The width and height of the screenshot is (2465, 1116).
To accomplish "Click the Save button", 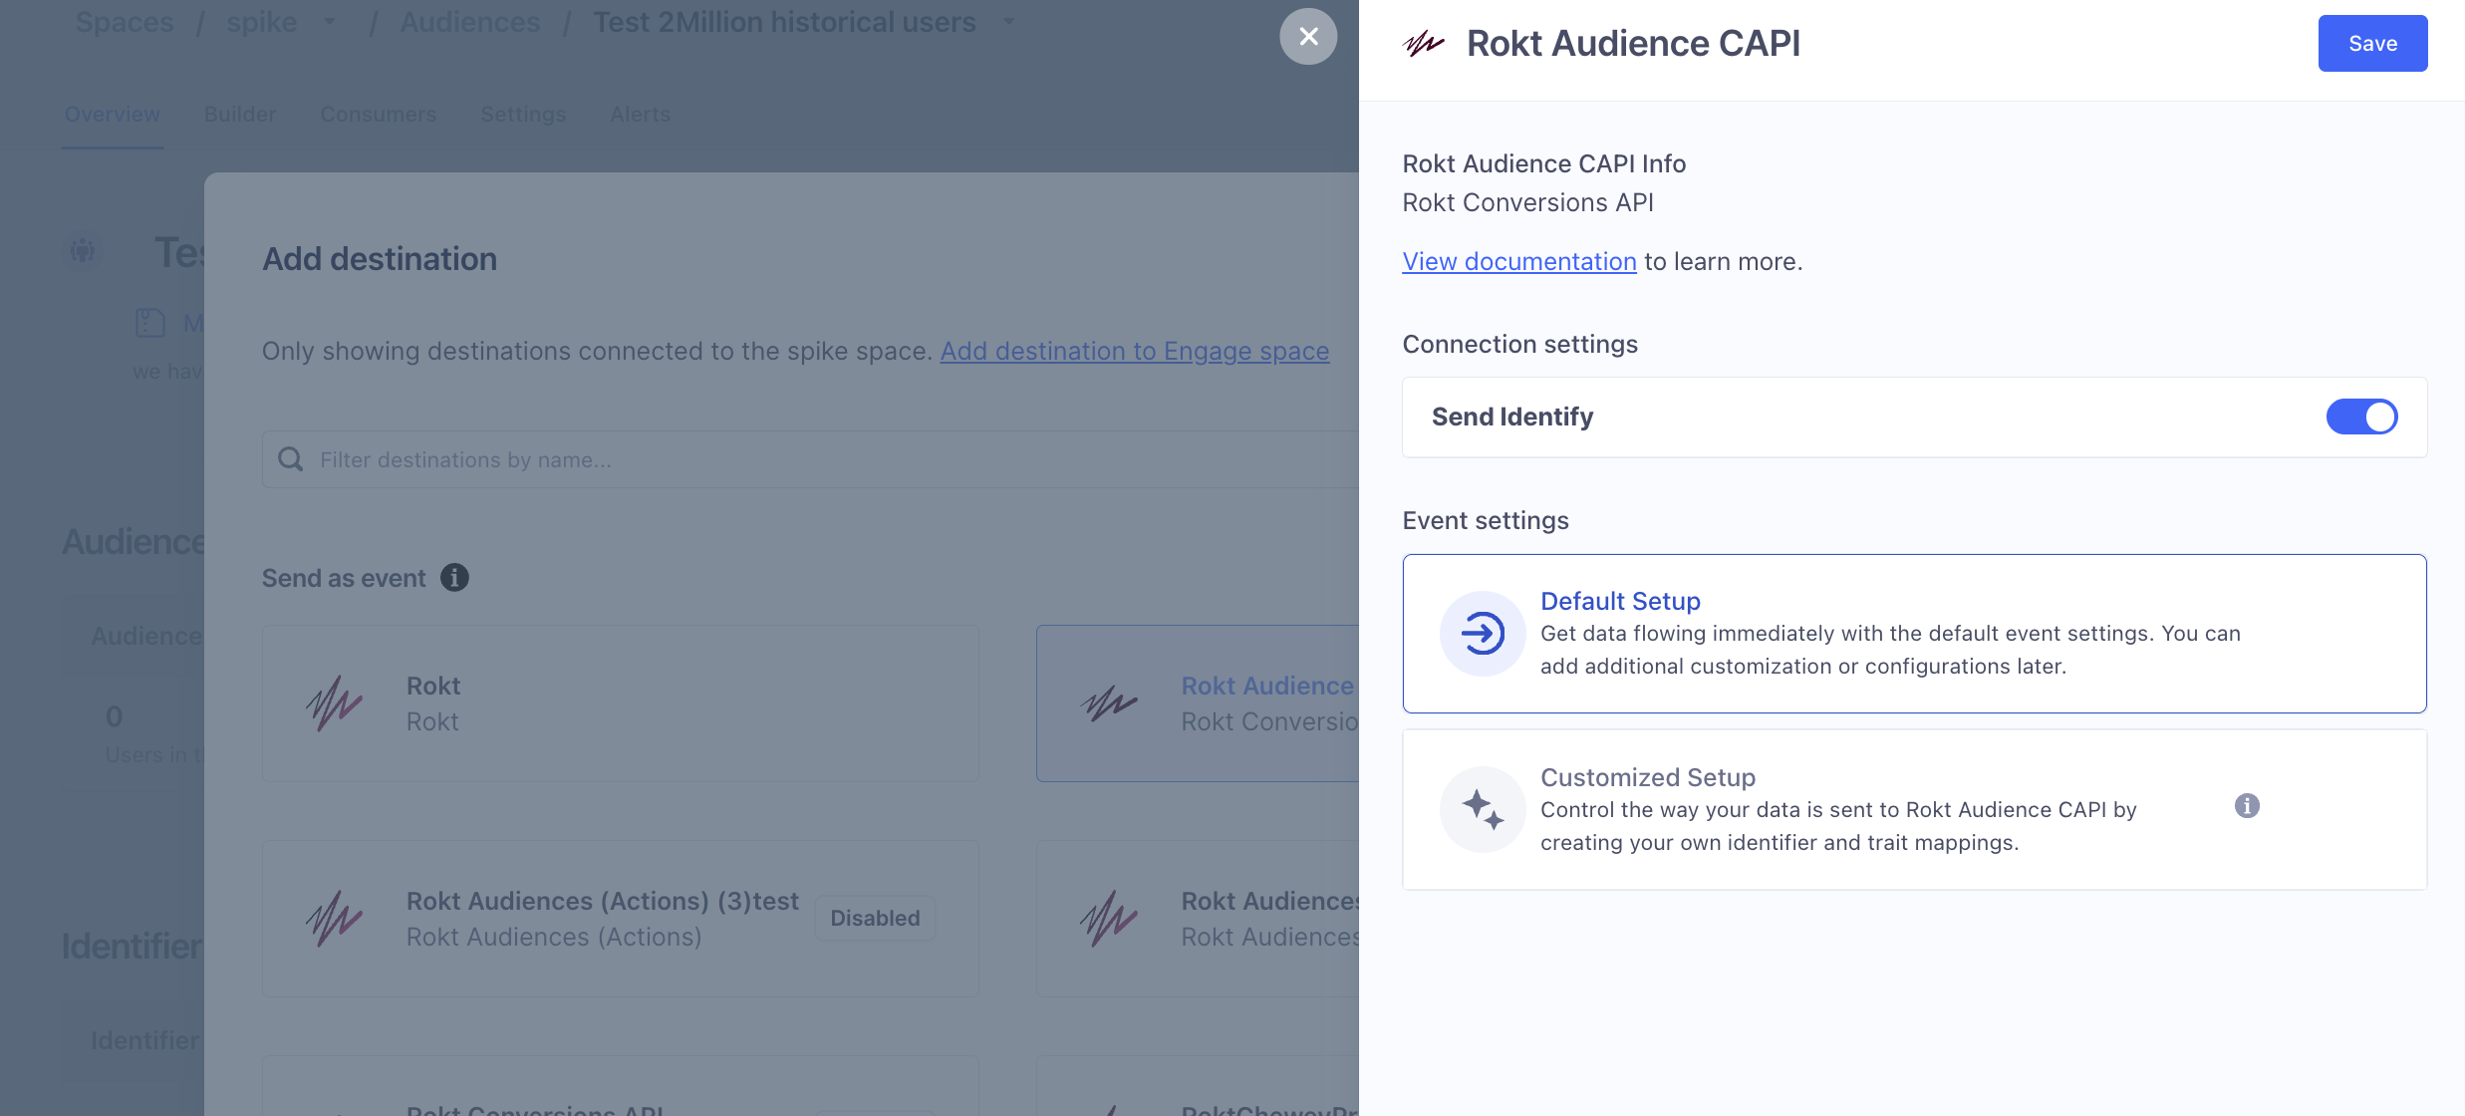I will [x=2371, y=44].
